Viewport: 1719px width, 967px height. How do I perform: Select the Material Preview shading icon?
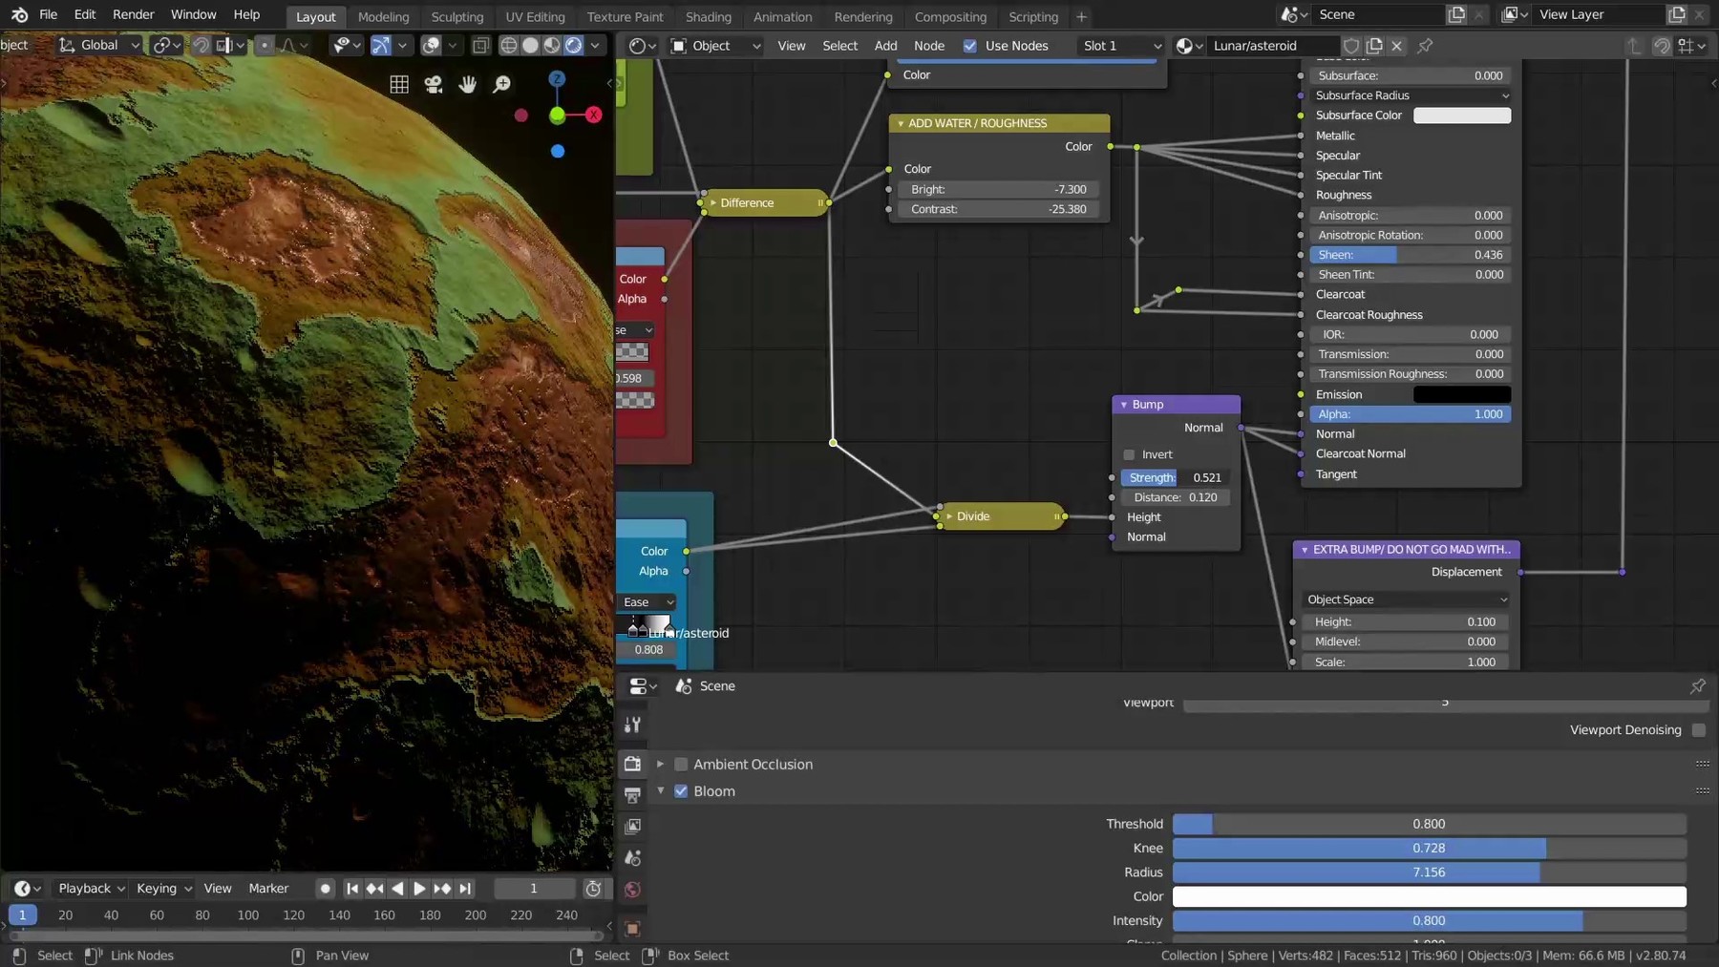[x=554, y=45]
